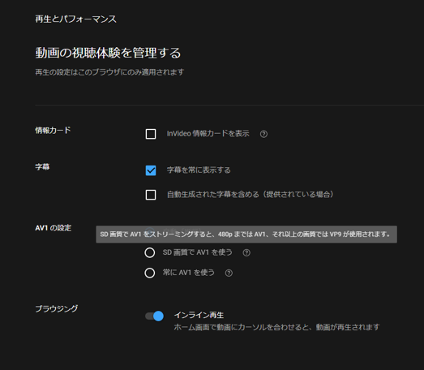Click 情報カード section label
Screen dimensions: 424x370
coord(53,130)
